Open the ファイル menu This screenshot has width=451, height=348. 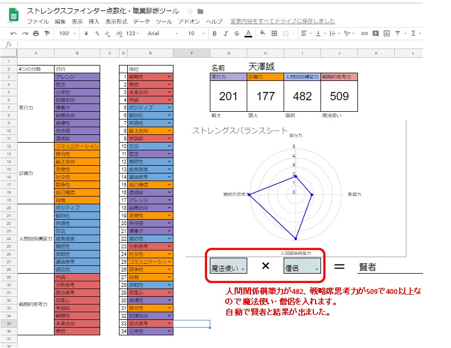38,21
